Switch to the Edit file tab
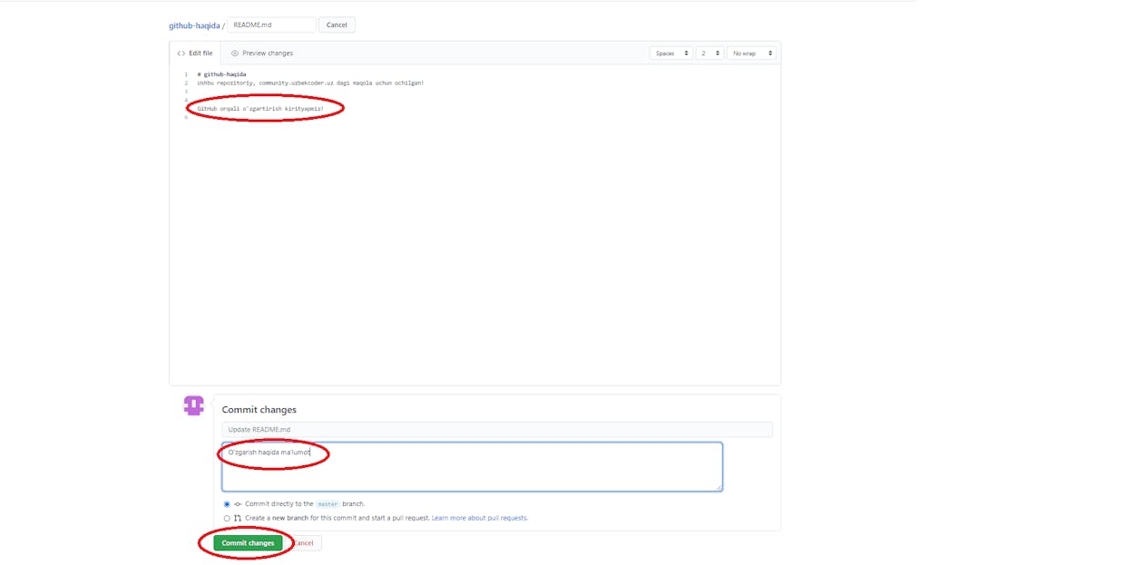The height and width of the screenshot is (565, 1125). click(195, 54)
